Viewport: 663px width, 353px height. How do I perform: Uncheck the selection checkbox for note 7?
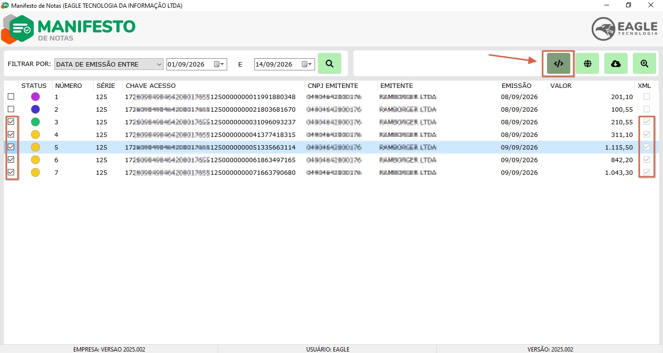[x=11, y=172]
